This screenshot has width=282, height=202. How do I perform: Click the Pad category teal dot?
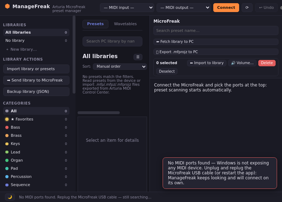click(x=7, y=168)
